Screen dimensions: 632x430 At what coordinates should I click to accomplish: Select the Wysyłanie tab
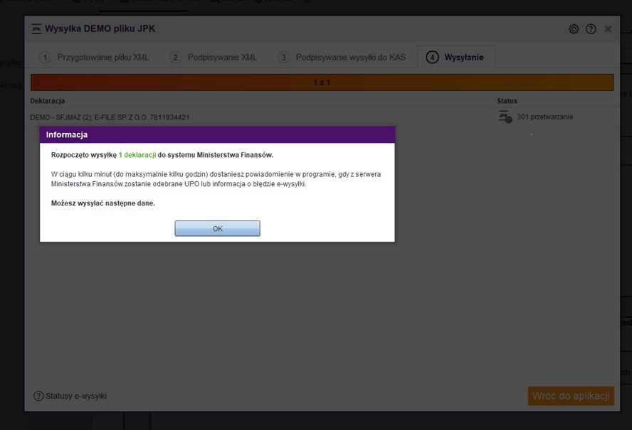click(455, 57)
